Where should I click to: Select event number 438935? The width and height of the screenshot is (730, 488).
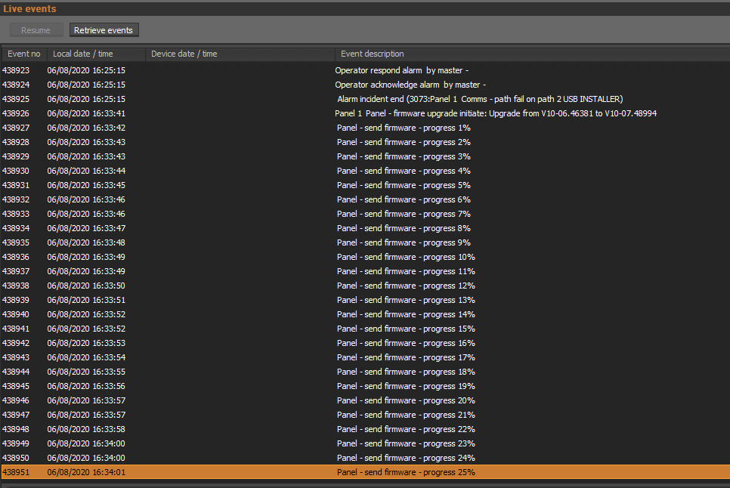coord(16,242)
